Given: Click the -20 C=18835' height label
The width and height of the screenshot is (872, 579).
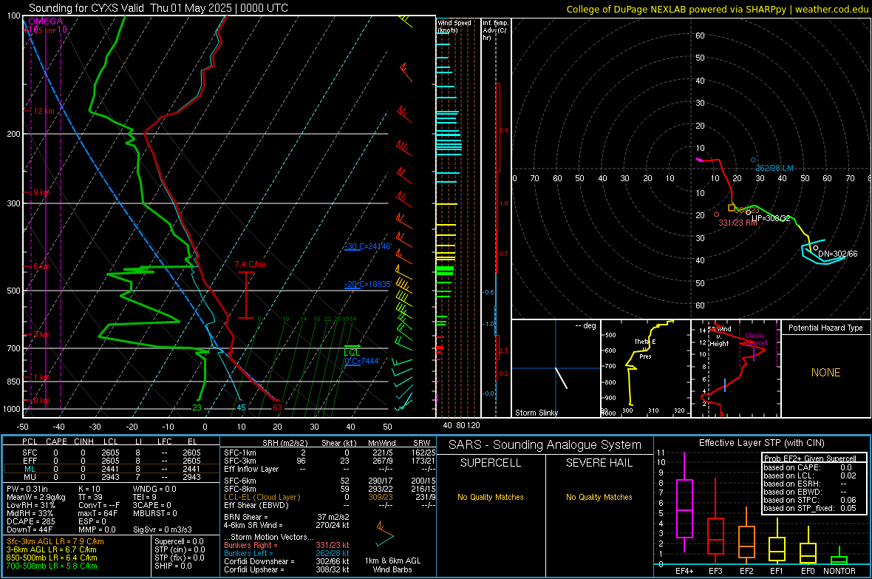Looking at the screenshot, I should [368, 284].
